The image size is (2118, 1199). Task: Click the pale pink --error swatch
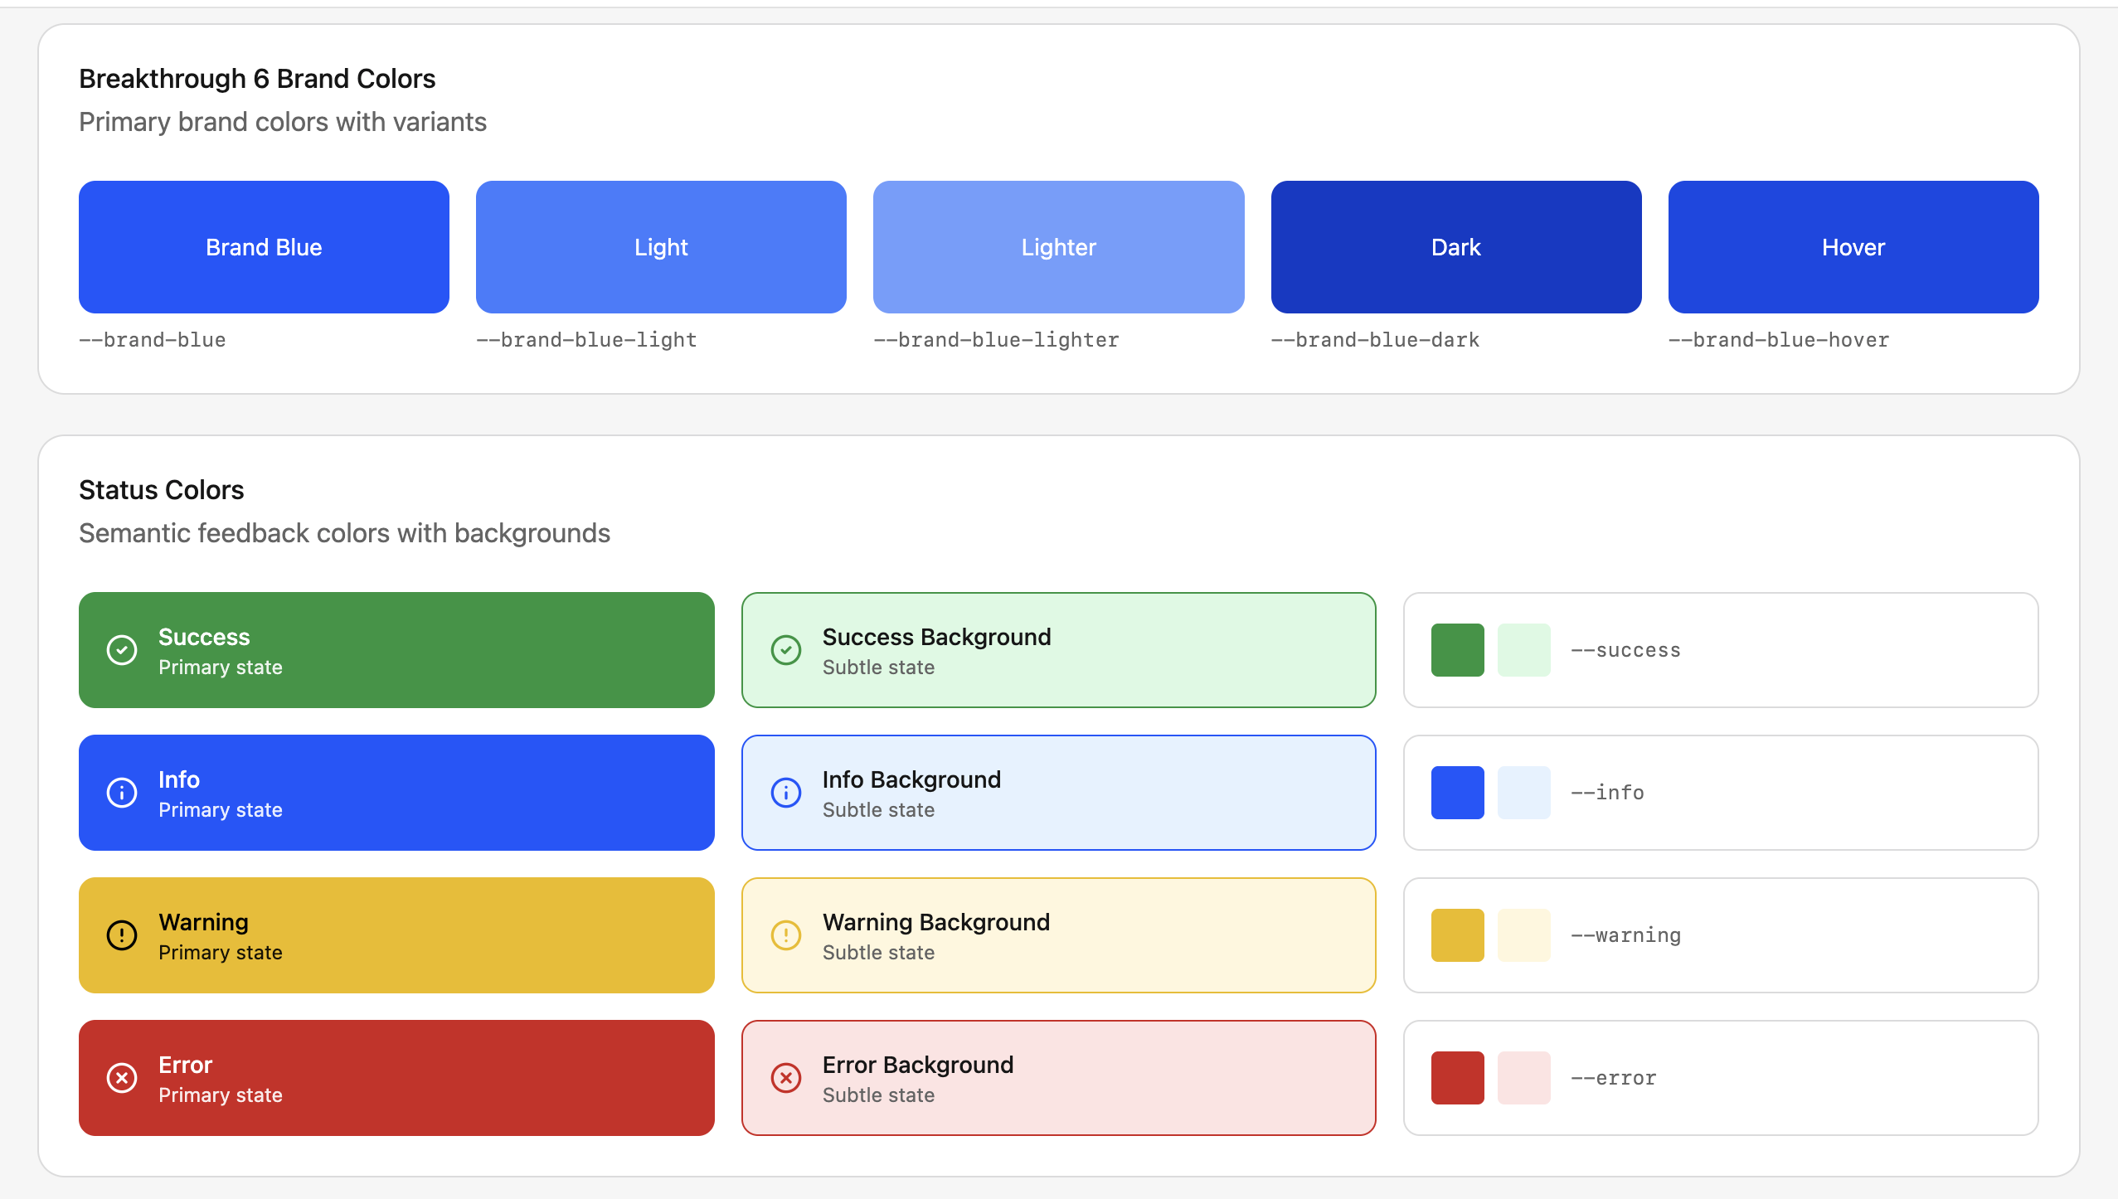point(1523,1077)
